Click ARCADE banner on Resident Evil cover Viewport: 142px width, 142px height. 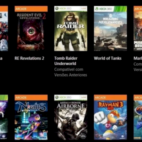pos(31,9)
